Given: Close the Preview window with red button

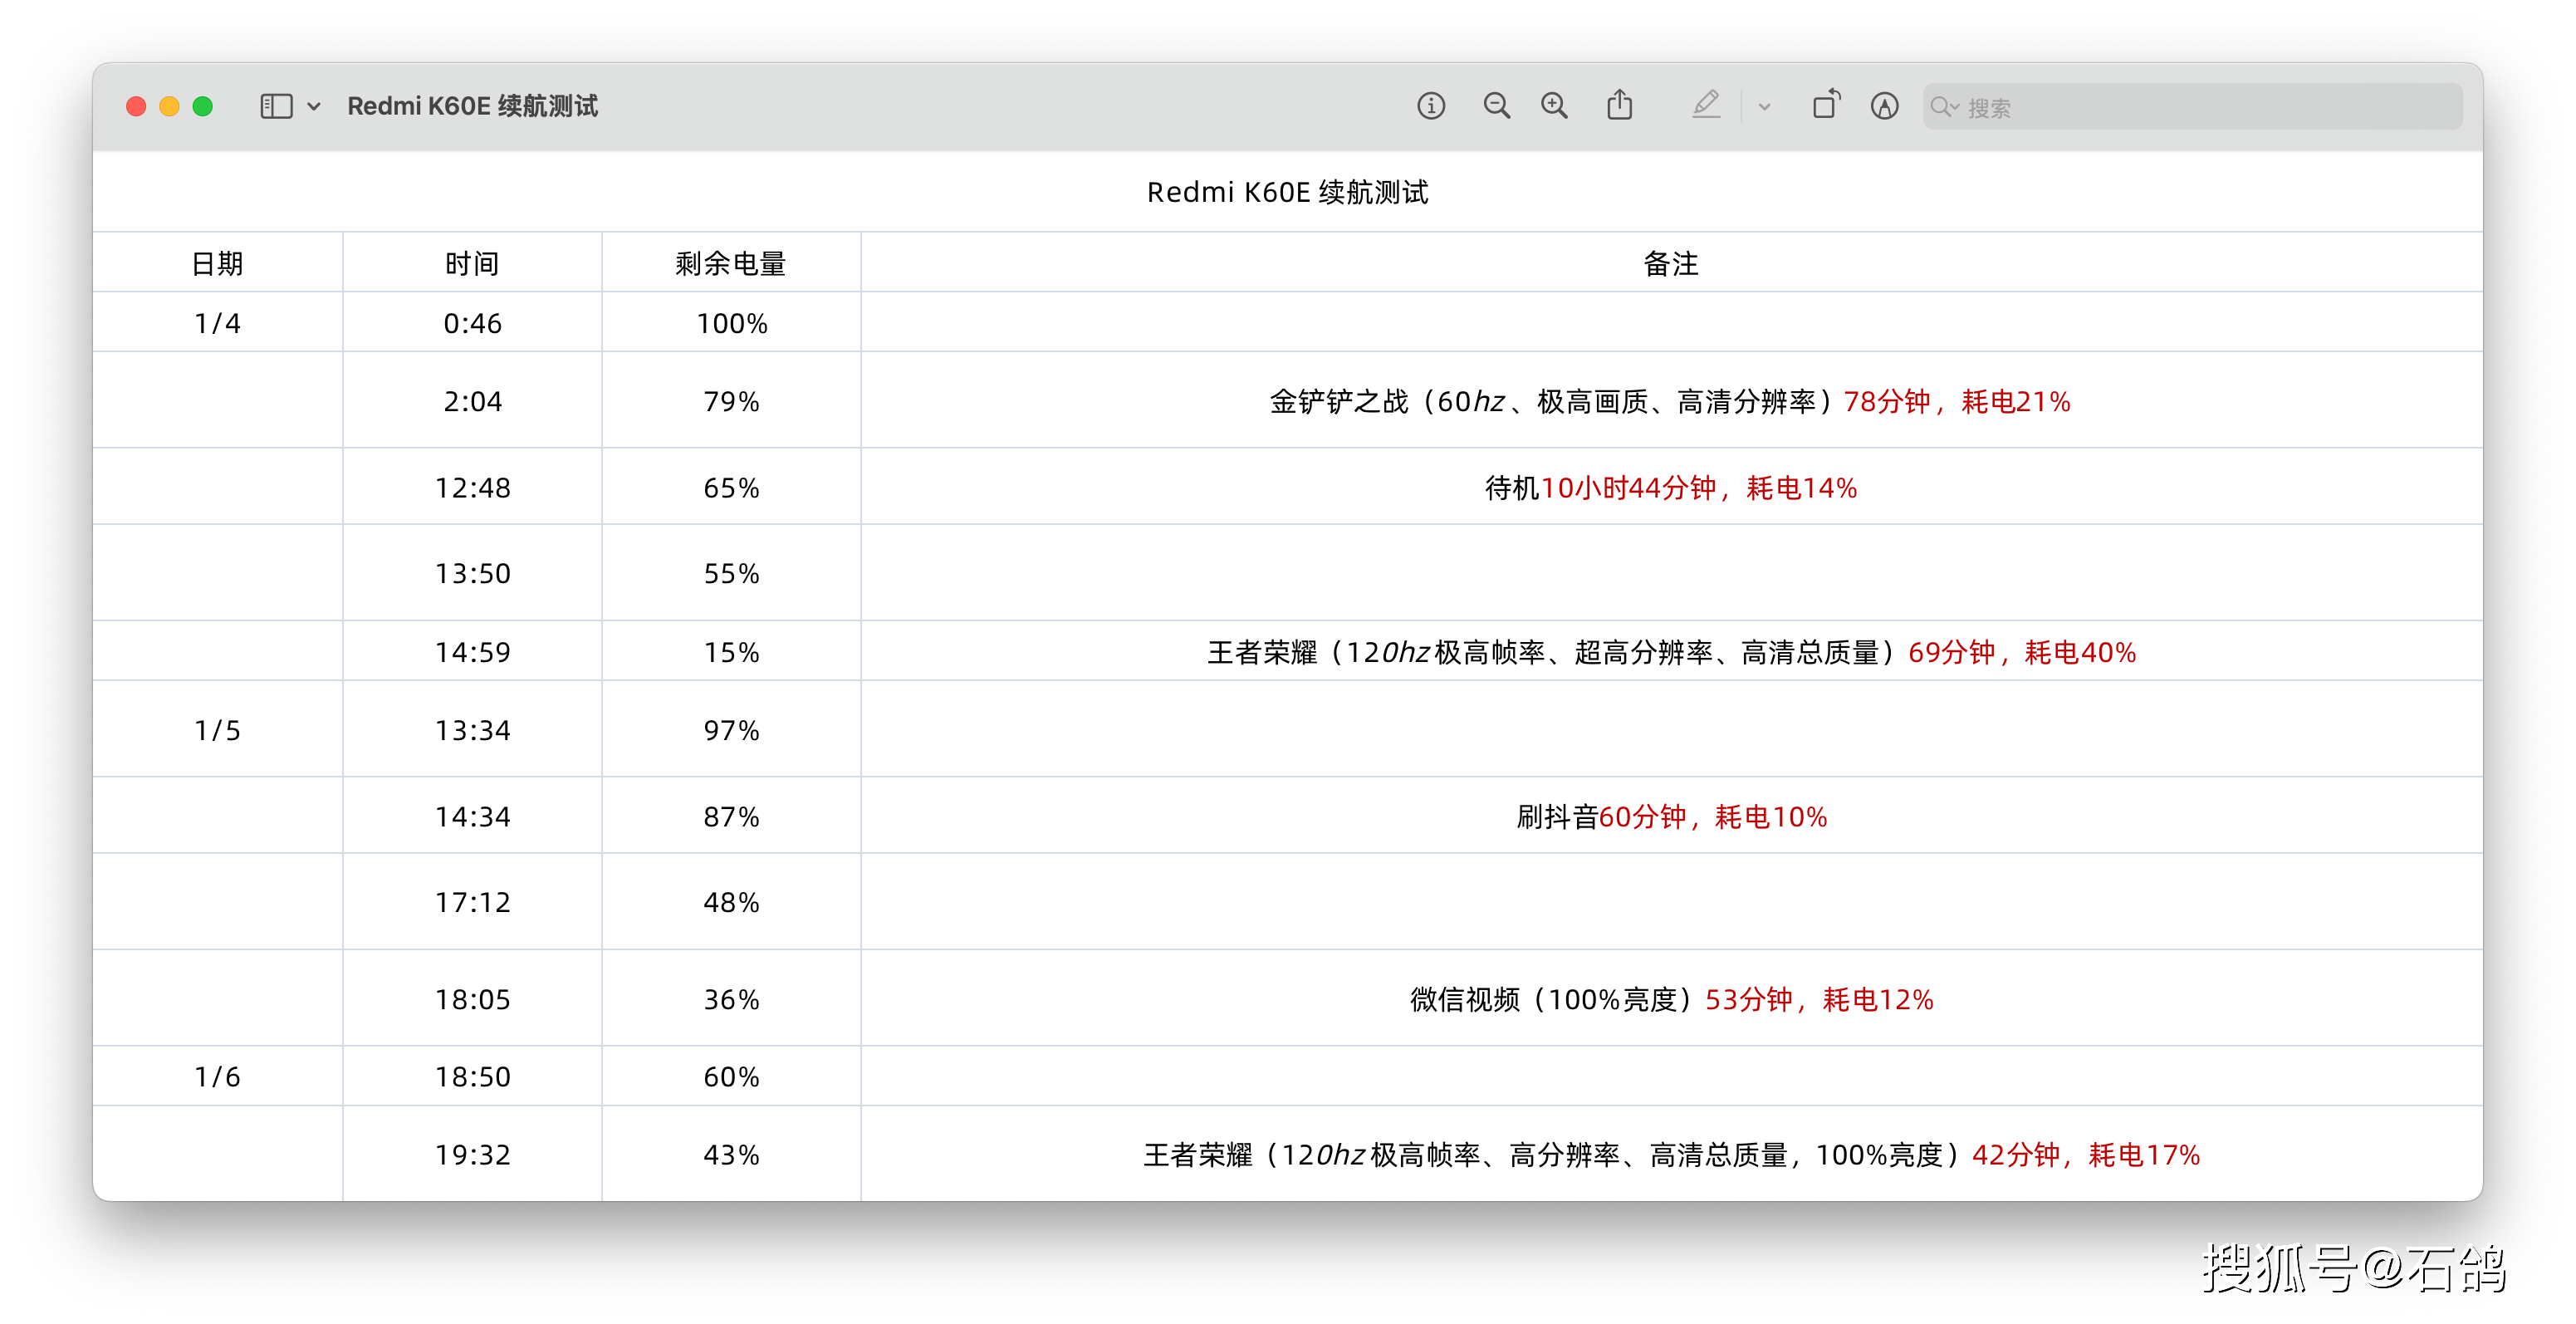Looking at the screenshot, I should [x=137, y=106].
